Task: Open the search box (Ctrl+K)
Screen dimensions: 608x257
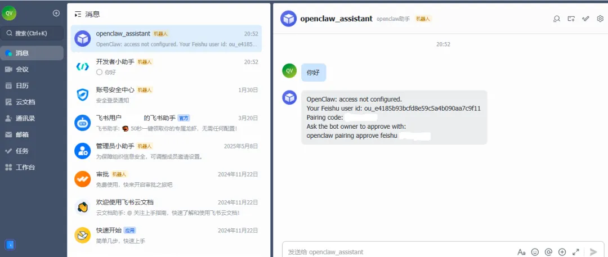Action: click(x=32, y=33)
